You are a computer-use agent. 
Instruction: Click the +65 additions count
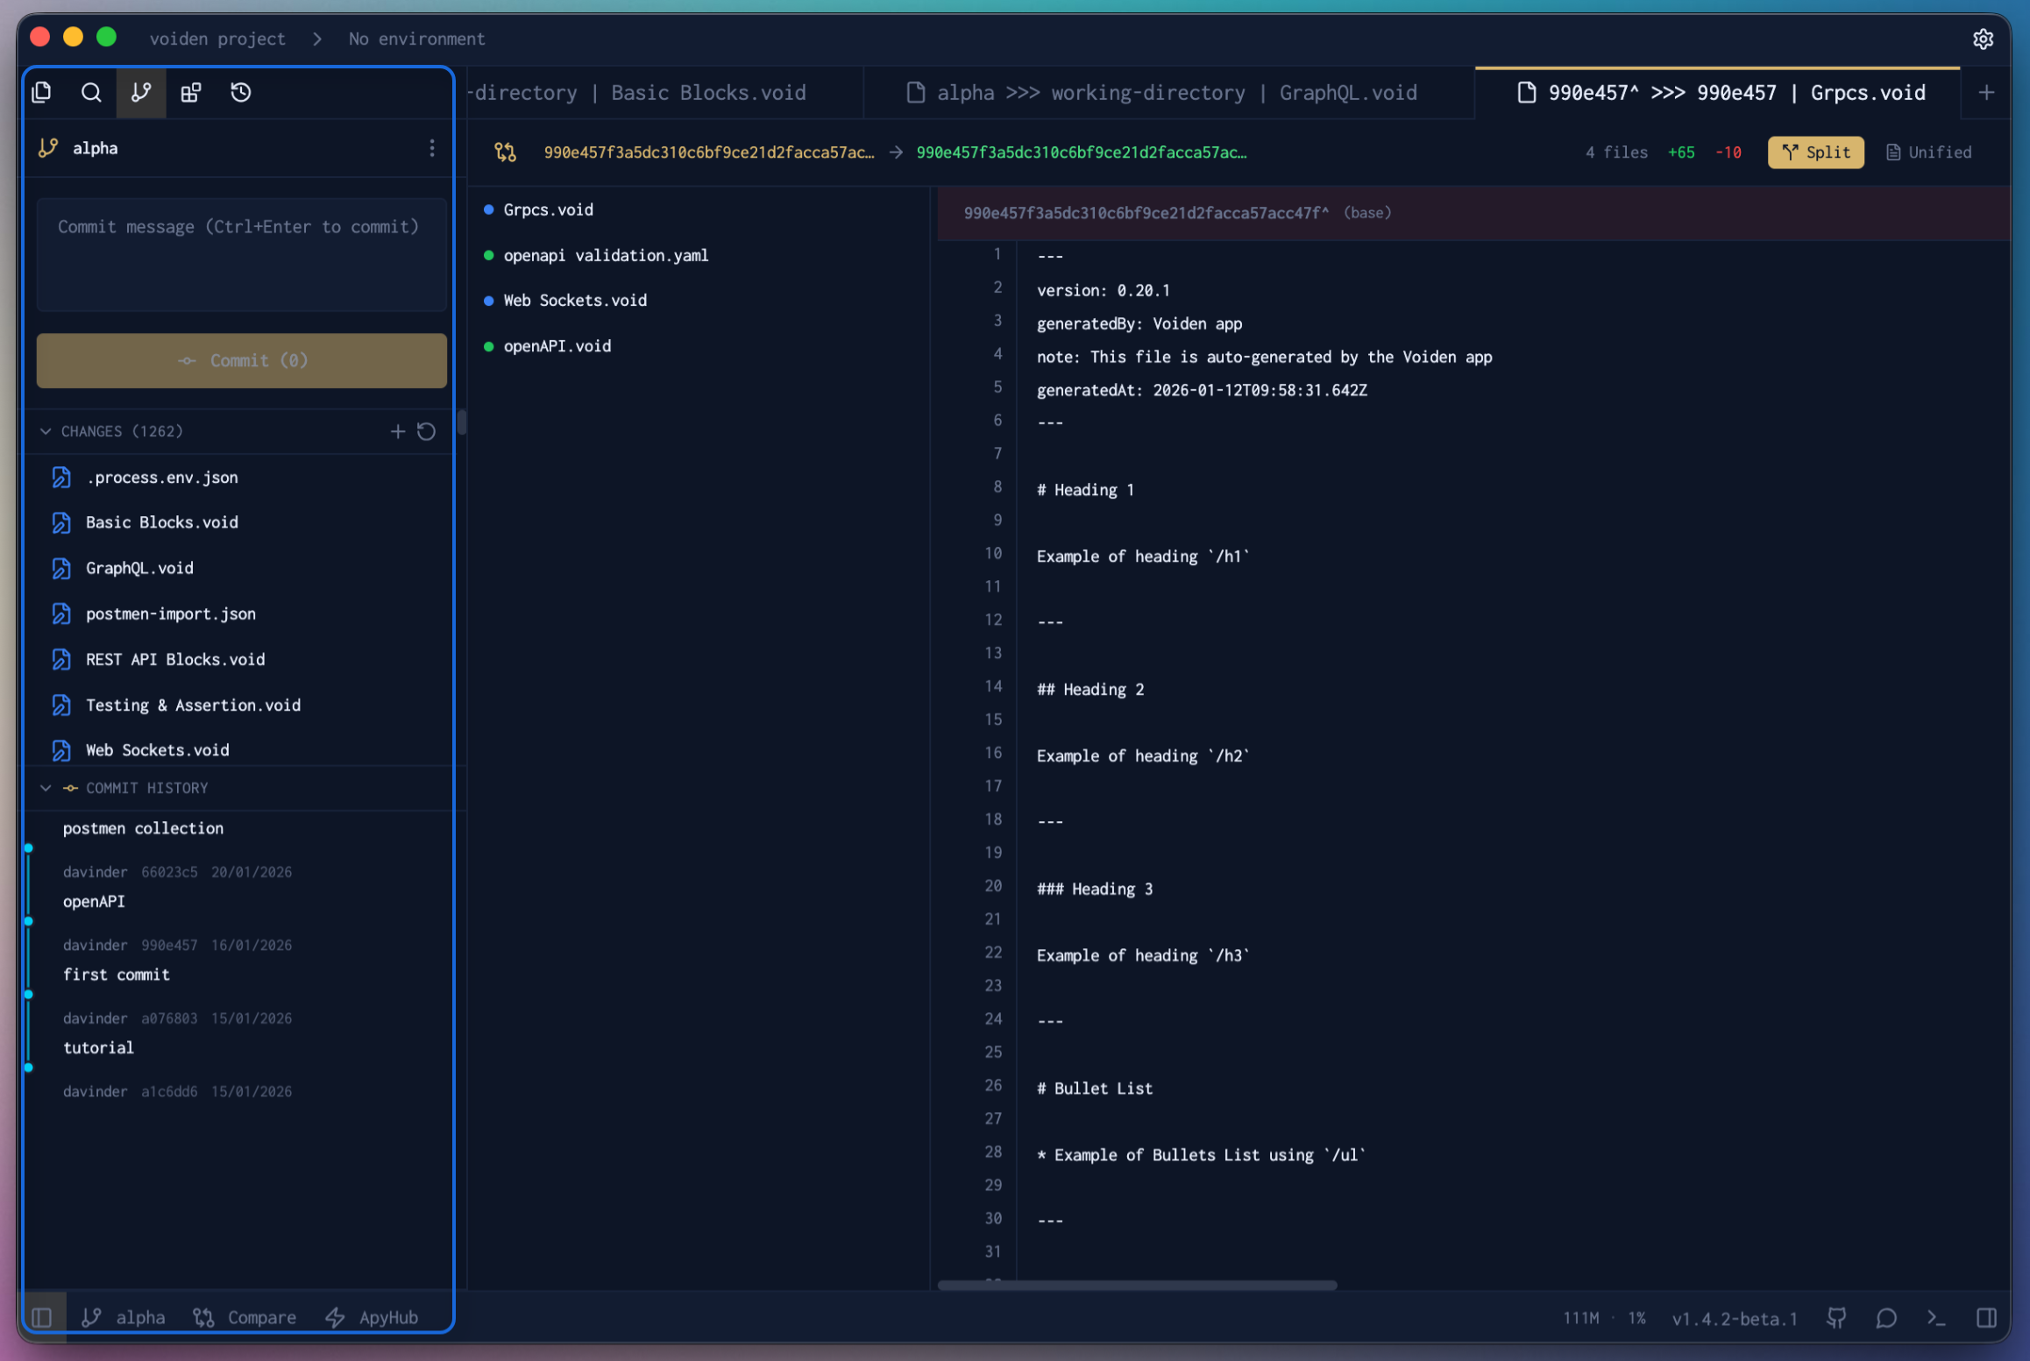[1681, 152]
